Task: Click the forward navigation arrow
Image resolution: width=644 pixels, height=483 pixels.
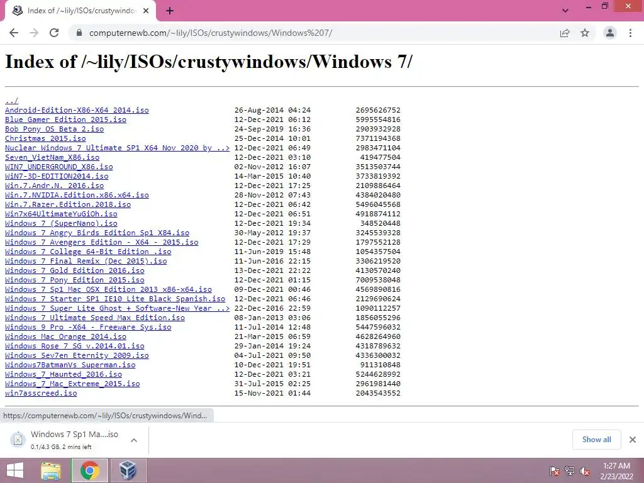Action: (34, 33)
